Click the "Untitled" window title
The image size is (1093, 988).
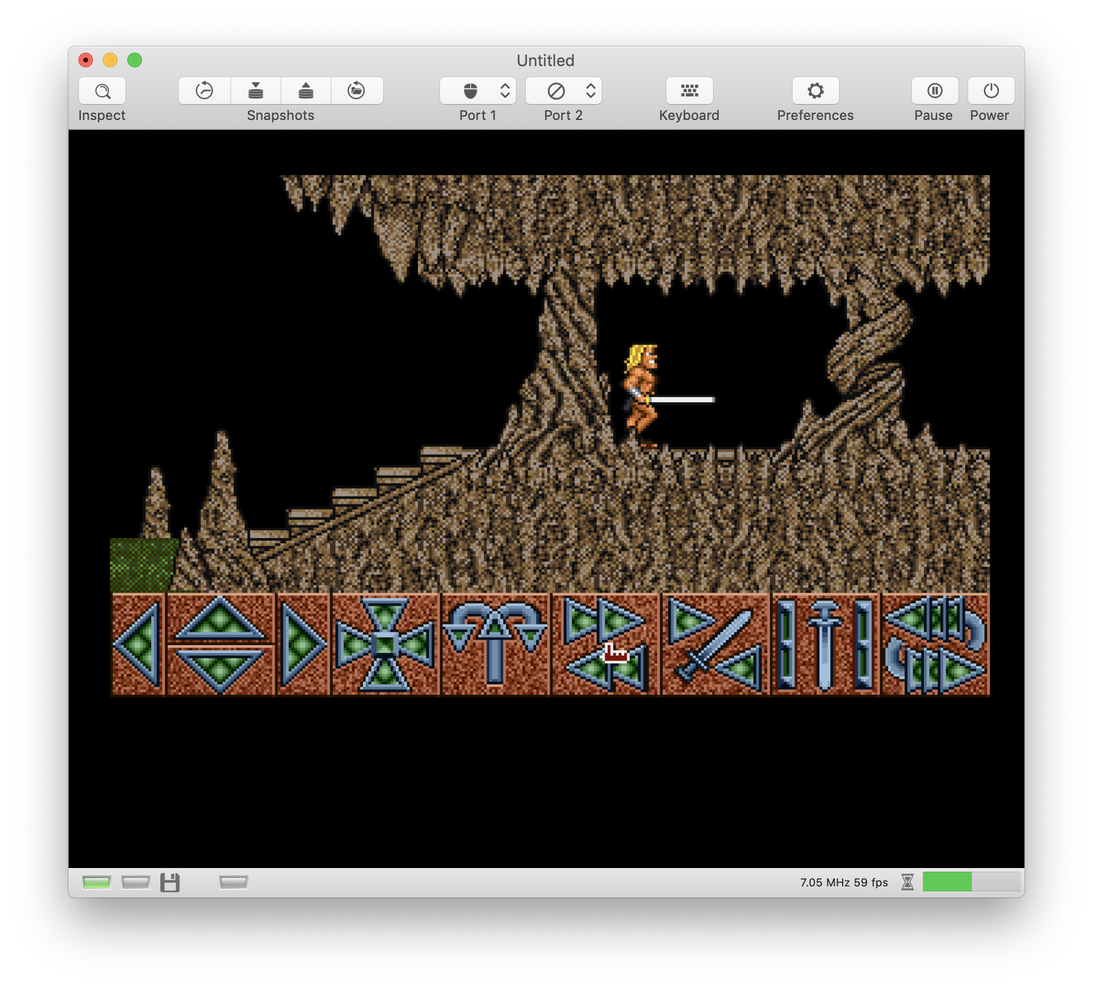click(x=546, y=61)
